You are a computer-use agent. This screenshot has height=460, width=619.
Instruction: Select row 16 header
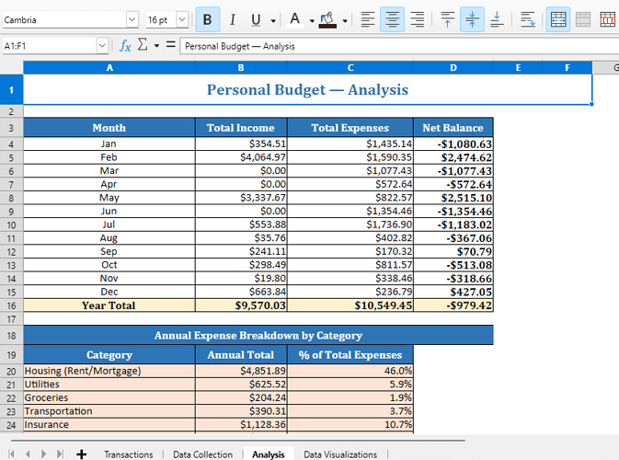coord(11,305)
